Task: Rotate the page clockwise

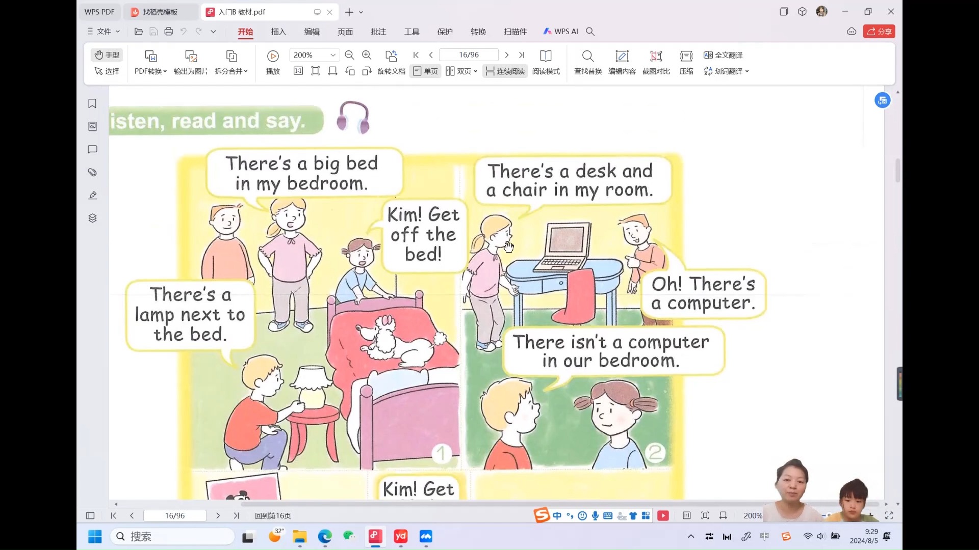Action: 367,71
